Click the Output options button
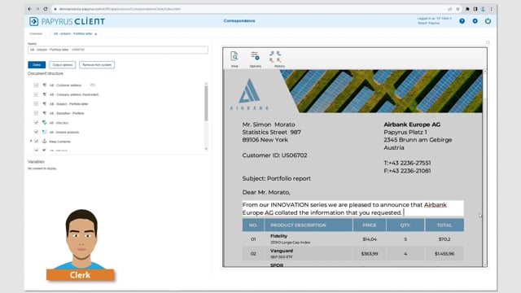The height and width of the screenshot is (293, 521). [x=63, y=65]
